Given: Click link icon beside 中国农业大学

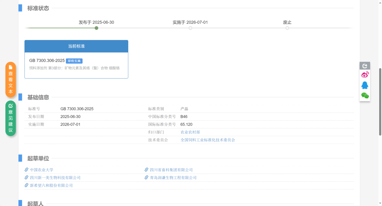Looking at the screenshot, I should tap(27, 170).
